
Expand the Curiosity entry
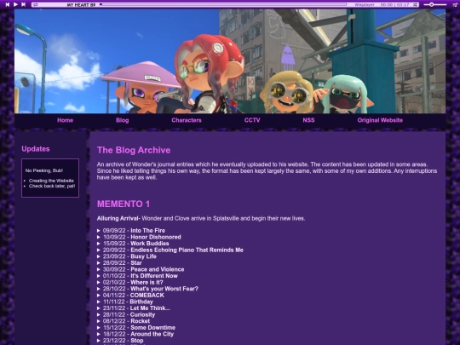tap(126, 314)
